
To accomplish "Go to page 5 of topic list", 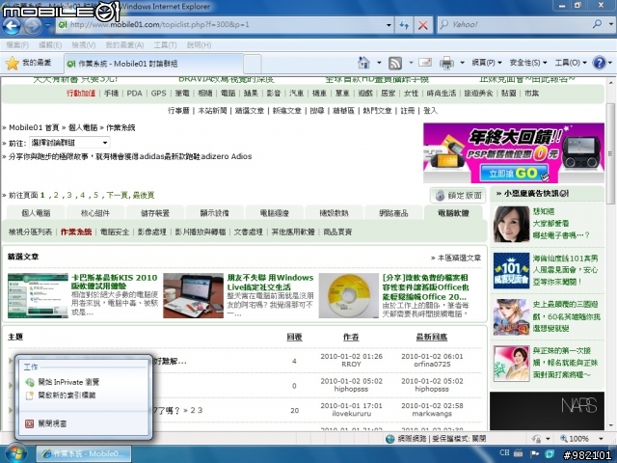I will pyautogui.click(x=95, y=195).
